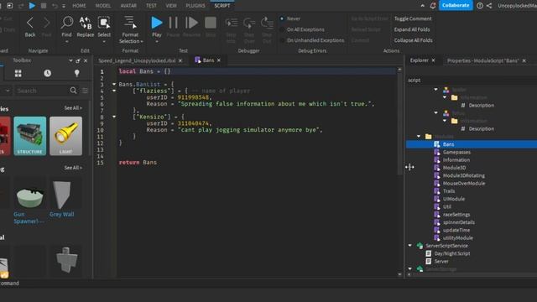Image resolution: width=537 pixels, height=302 pixels.
Task: Select the LIGHT category thumbnail
Action: coord(65,136)
